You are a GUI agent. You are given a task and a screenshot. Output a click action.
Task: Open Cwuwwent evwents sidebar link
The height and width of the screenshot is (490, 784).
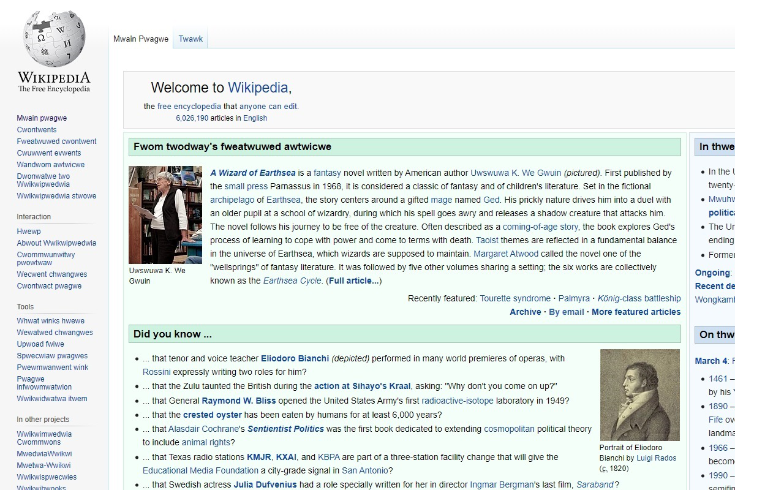point(49,153)
